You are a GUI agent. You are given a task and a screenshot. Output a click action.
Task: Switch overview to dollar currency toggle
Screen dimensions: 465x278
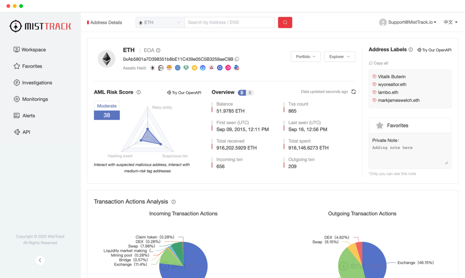pos(250,93)
